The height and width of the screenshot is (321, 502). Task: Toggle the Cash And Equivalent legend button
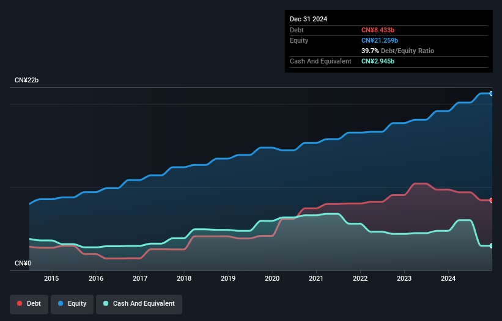pyautogui.click(x=139, y=304)
